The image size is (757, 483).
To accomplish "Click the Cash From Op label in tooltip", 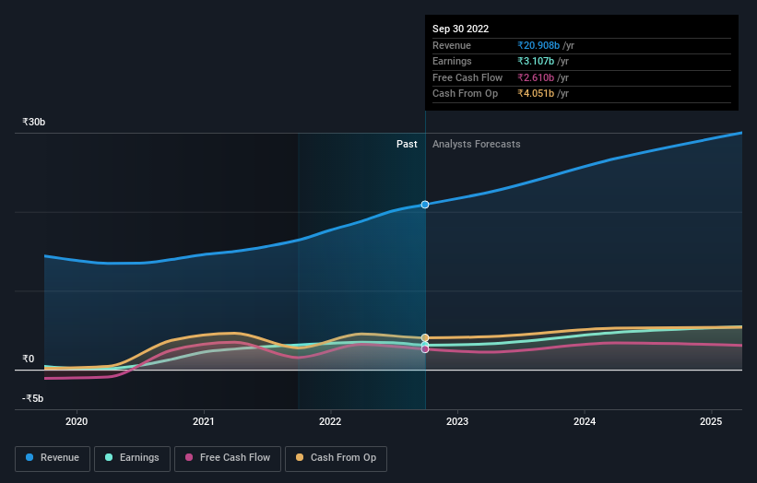I will point(465,94).
